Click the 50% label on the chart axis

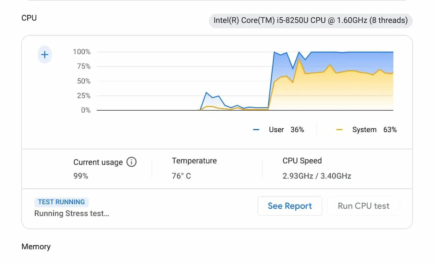coord(84,81)
